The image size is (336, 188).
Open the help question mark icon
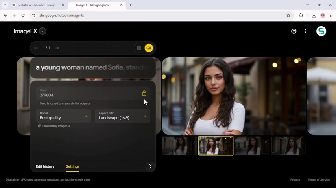tap(294, 31)
